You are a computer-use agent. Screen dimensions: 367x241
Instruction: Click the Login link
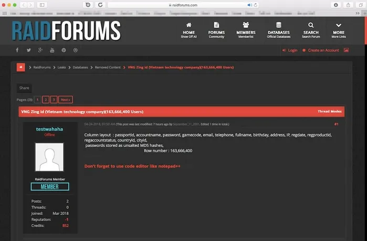pos(290,50)
